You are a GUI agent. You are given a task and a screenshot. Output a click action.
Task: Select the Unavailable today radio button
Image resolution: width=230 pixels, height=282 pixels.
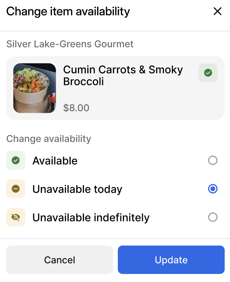click(213, 189)
